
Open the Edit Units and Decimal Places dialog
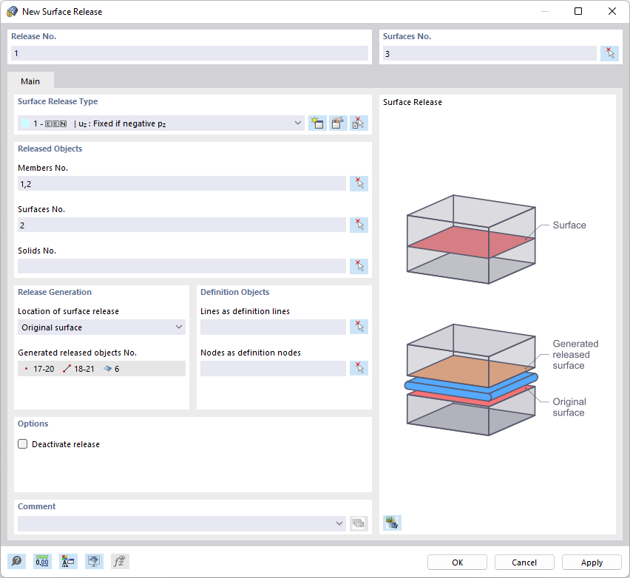coord(42,562)
